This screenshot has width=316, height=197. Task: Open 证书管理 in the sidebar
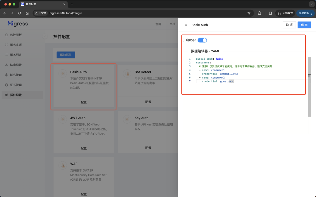(x=22, y=85)
